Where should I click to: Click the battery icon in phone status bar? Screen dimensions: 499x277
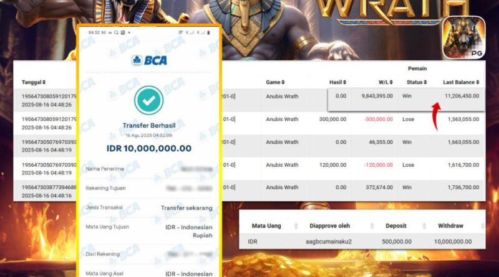[208, 32]
